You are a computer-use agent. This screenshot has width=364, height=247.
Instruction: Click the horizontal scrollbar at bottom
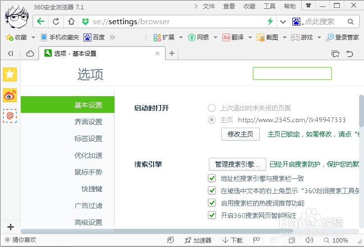(x=157, y=231)
